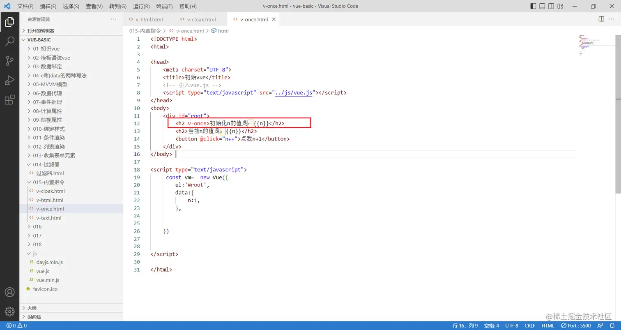Click UTF-8 encoding in status bar
This screenshot has height=330, width=621.
[512, 325]
